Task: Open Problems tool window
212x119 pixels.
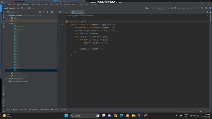Action: [34, 109]
